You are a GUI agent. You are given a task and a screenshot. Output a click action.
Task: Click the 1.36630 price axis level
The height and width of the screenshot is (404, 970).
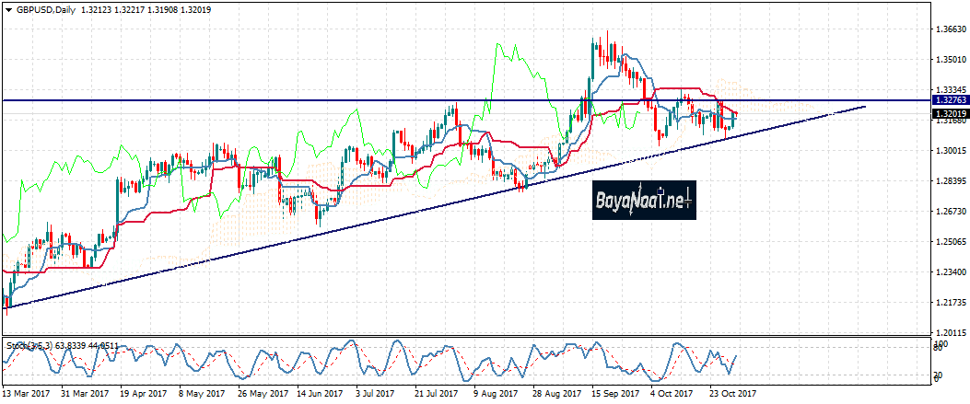click(949, 29)
